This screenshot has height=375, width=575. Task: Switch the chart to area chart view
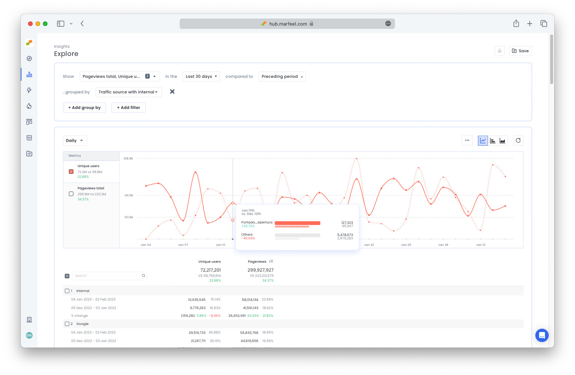tap(502, 140)
